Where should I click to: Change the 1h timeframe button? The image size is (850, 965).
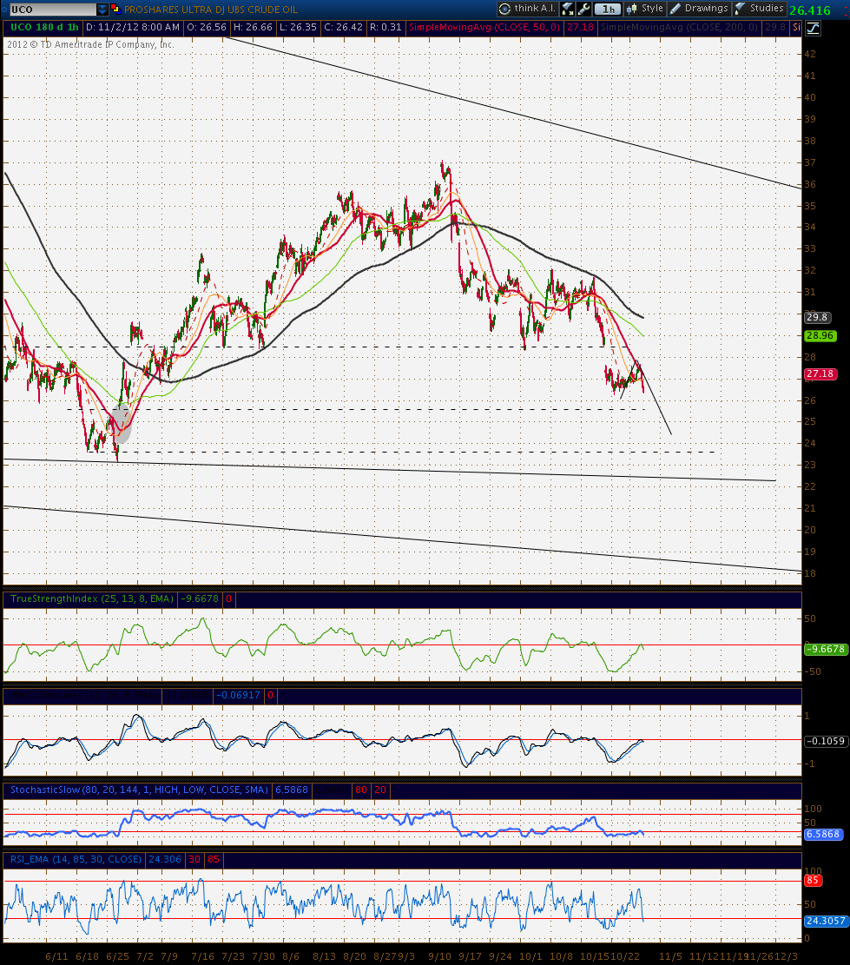(609, 9)
